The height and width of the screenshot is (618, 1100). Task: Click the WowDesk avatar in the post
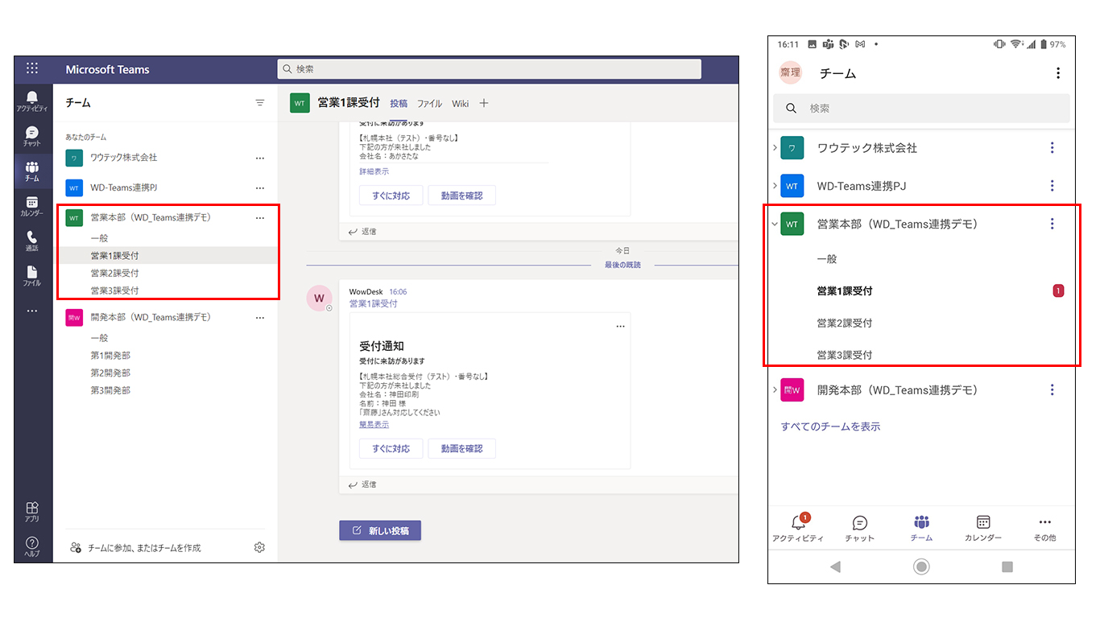[319, 299]
